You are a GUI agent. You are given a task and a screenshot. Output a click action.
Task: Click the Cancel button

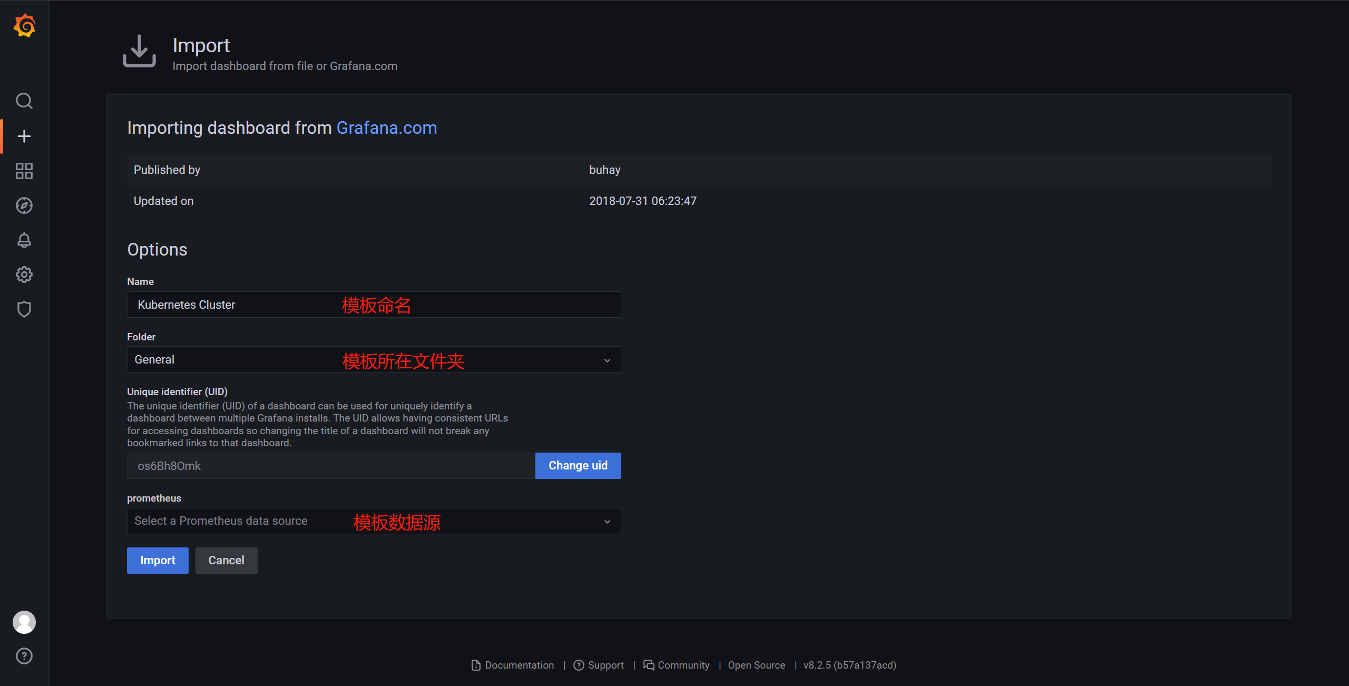(226, 561)
